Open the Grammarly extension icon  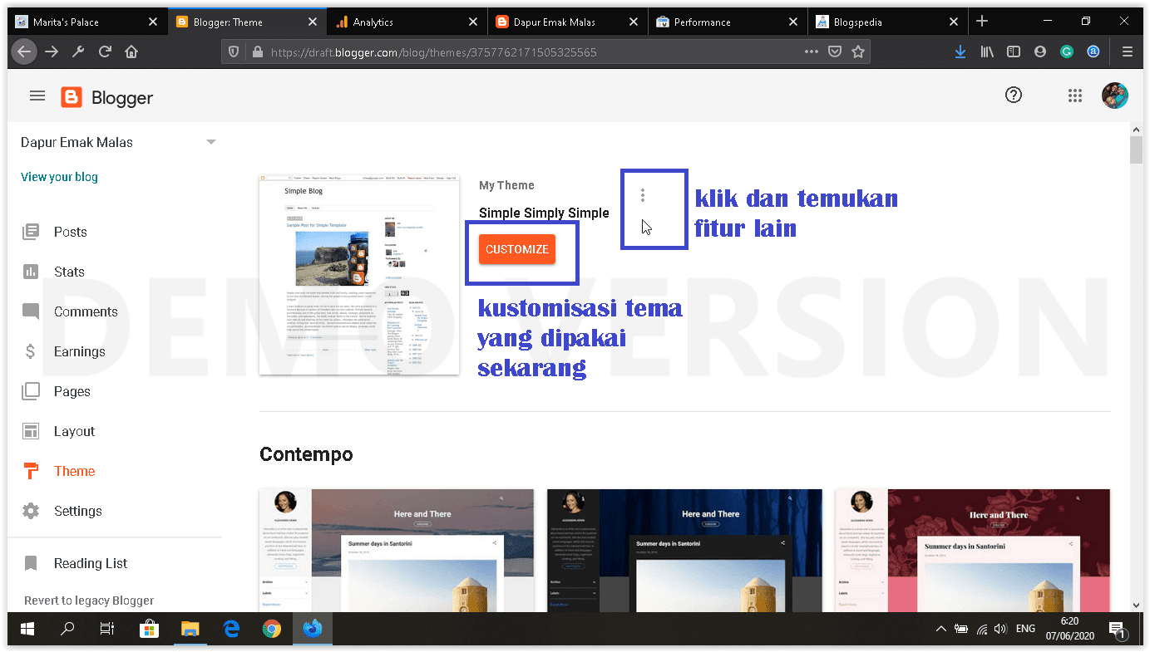[1067, 51]
